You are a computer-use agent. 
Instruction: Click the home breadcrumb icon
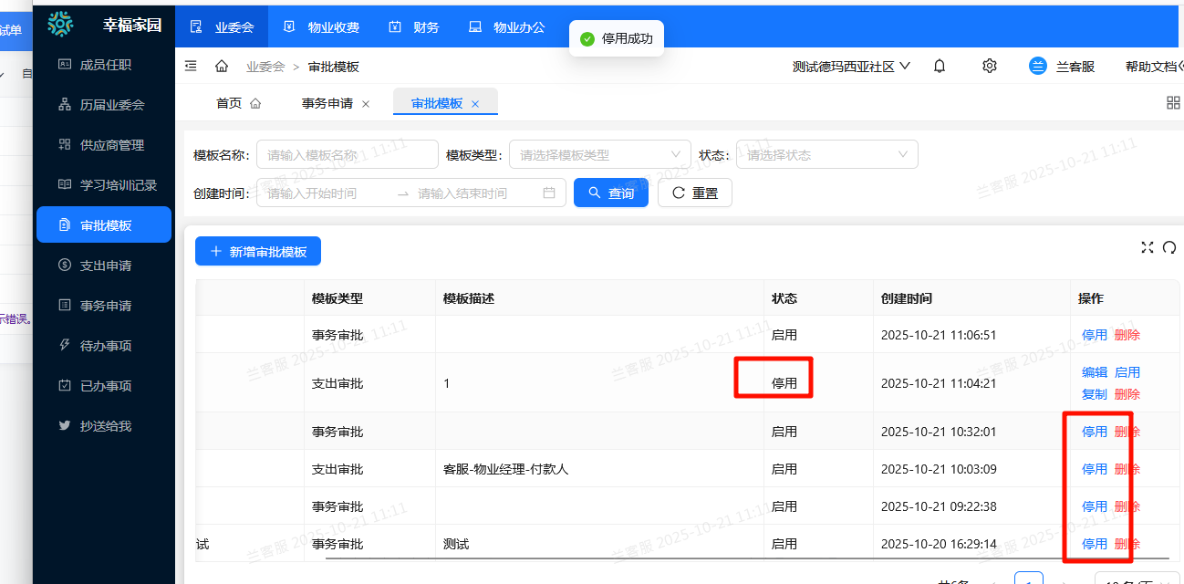tap(221, 66)
